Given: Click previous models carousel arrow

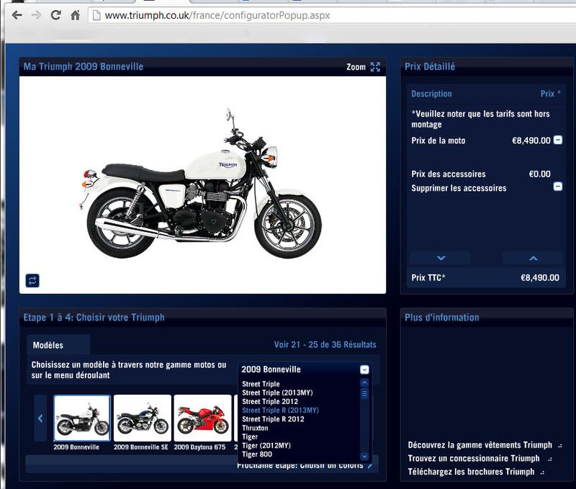Looking at the screenshot, I should pos(40,418).
